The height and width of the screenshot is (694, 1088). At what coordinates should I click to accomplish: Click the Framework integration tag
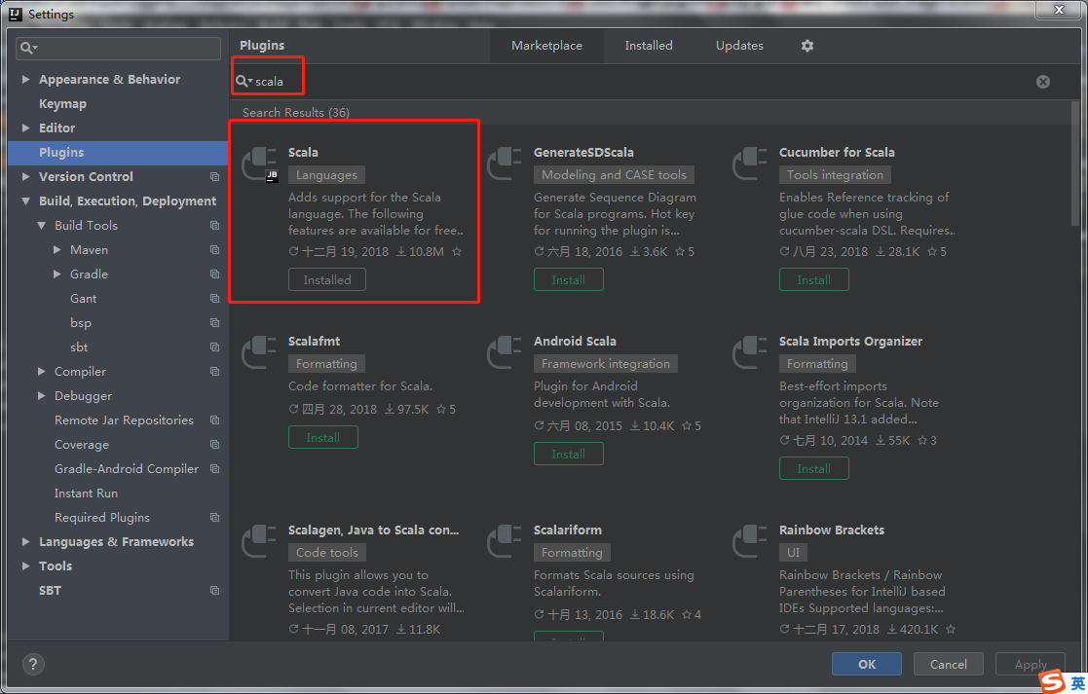[x=605, y=364]
